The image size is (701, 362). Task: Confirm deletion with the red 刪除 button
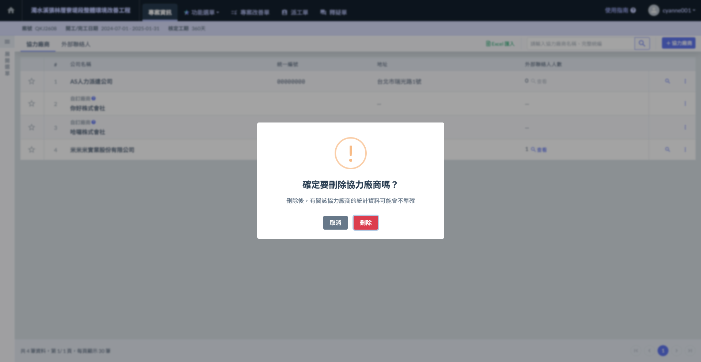366,223
